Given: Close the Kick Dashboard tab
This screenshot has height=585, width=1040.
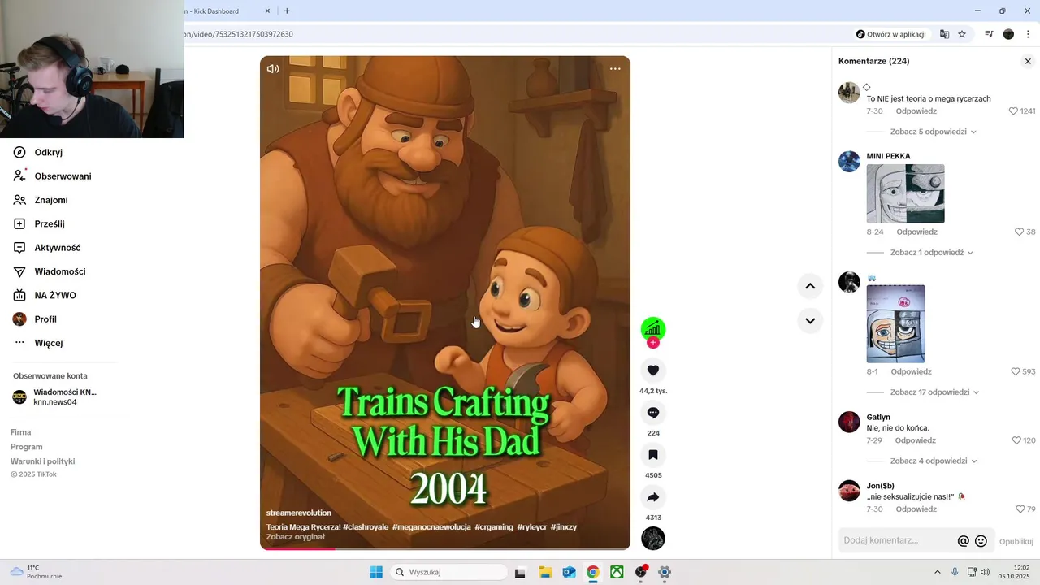Looking at the screenshot, I should coord(268,11).
